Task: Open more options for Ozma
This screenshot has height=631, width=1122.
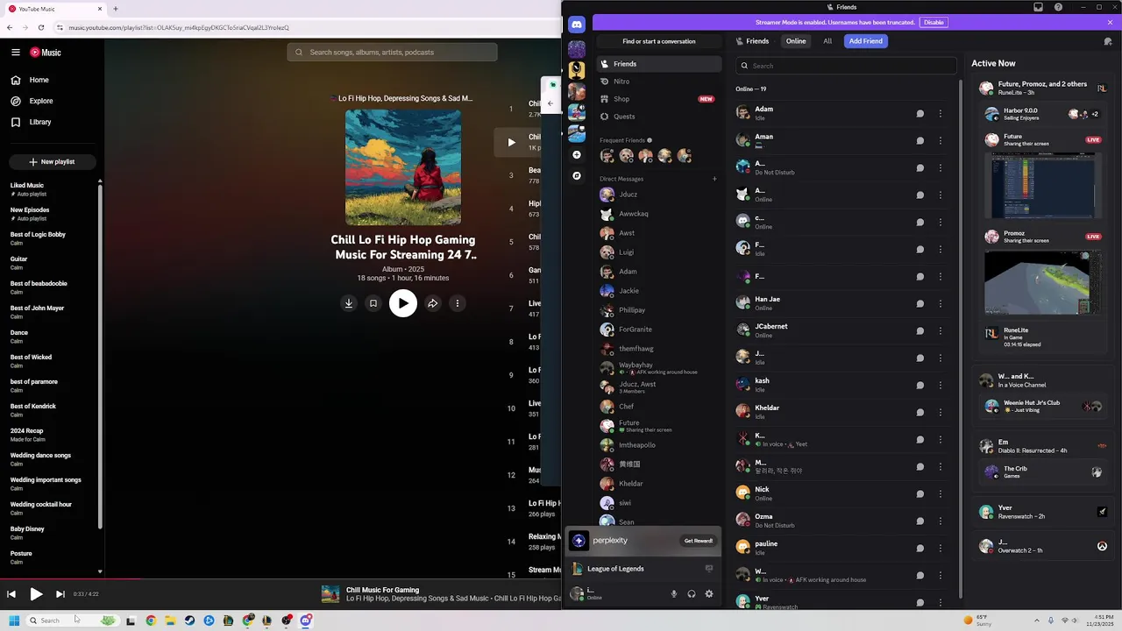Action: [941, 521]
